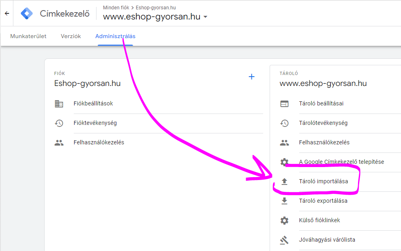
Task: Switch to the Munkaterület tab
Action: coord(28,36)
